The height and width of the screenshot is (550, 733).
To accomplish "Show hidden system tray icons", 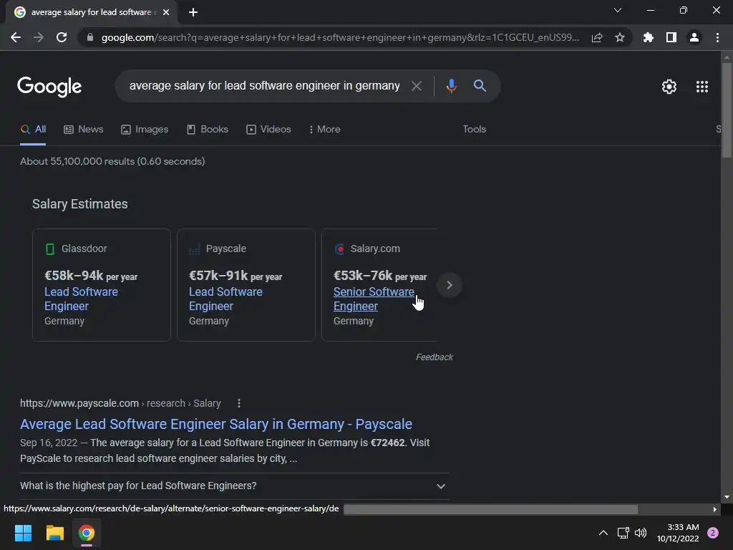I will coord(603,533).
